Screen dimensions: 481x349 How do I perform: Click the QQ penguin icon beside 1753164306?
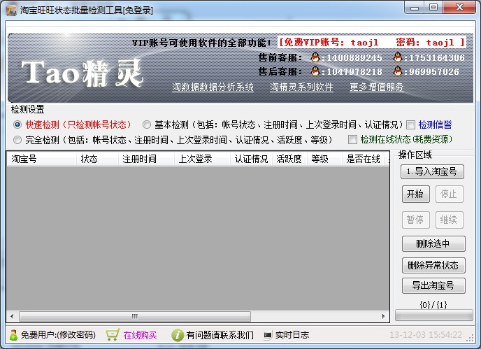click(x=398, y=57)
